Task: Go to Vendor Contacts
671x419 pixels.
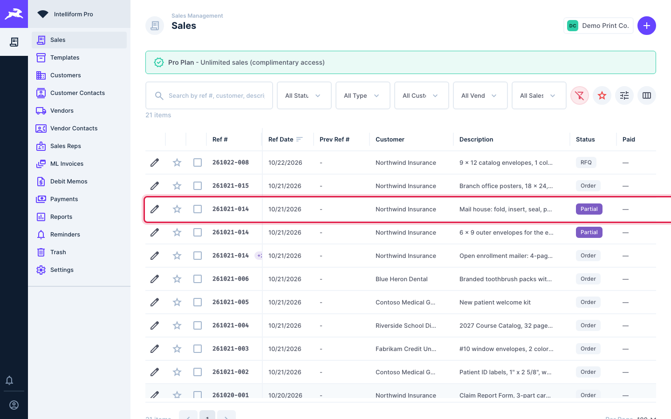Action: click(x=79, y=128)
